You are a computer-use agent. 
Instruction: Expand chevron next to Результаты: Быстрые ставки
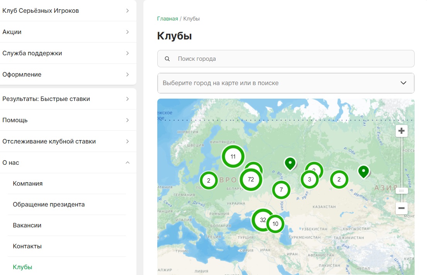click(x=128, y=99)
